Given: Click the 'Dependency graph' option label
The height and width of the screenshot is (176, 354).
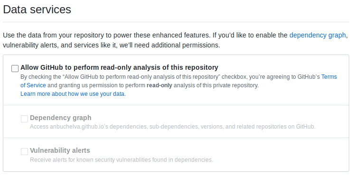Looking at the screenshot, I should coord(61,118).
